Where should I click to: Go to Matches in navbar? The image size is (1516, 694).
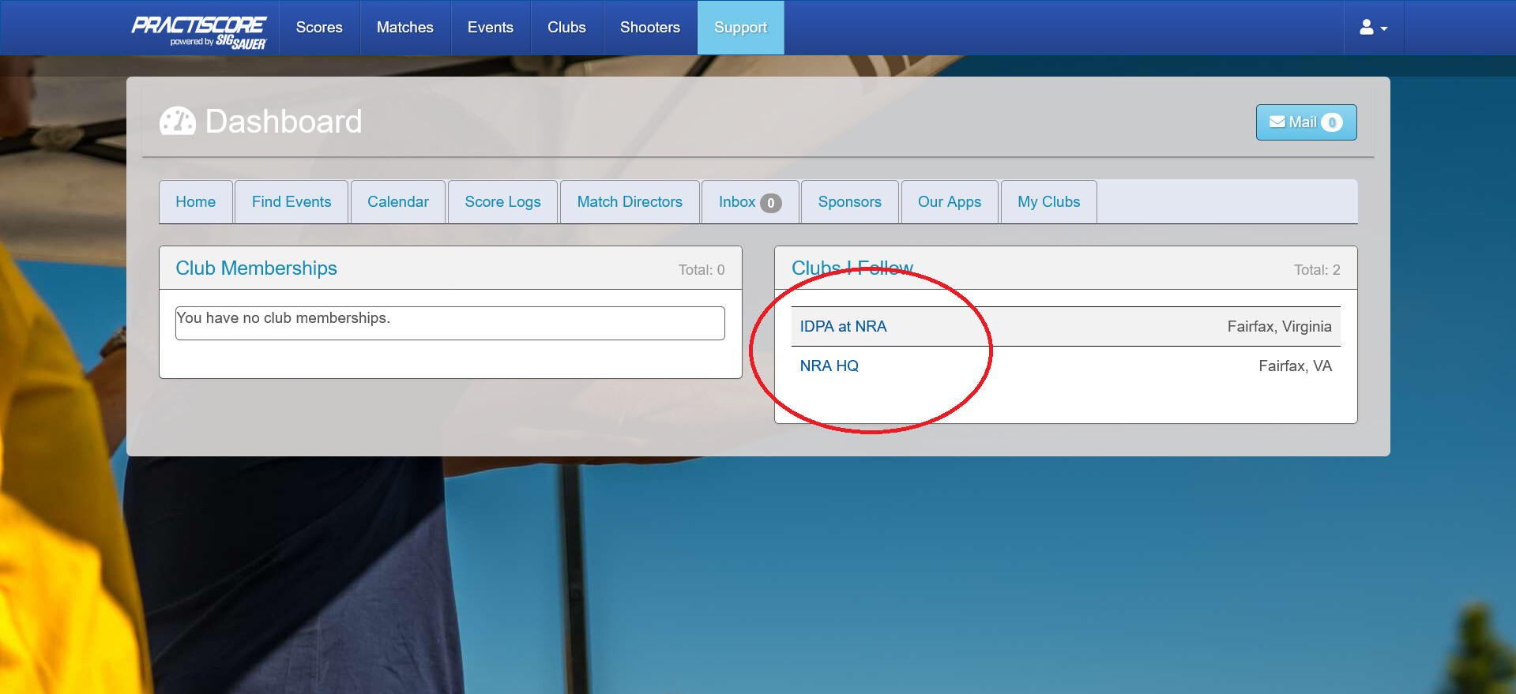coord(405,28)
